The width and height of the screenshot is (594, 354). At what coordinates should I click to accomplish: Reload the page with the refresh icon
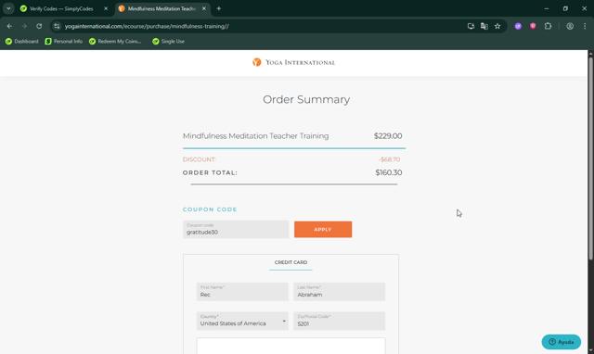pos(39,26)
